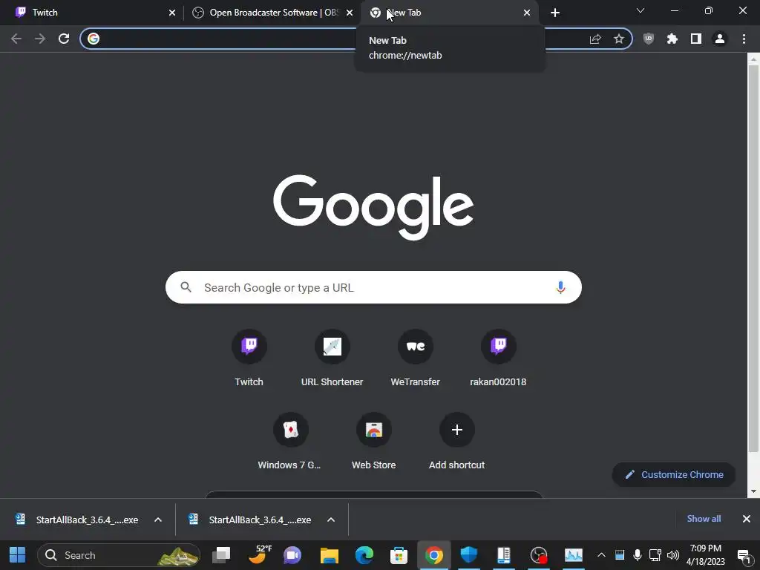Open Chrome three-dot menu
760x570 pixels.
point(744,39)
